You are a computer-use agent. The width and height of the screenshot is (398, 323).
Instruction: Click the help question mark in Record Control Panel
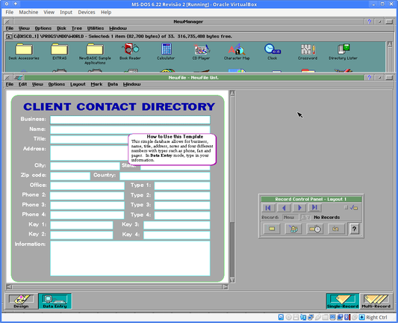(355, 229)
